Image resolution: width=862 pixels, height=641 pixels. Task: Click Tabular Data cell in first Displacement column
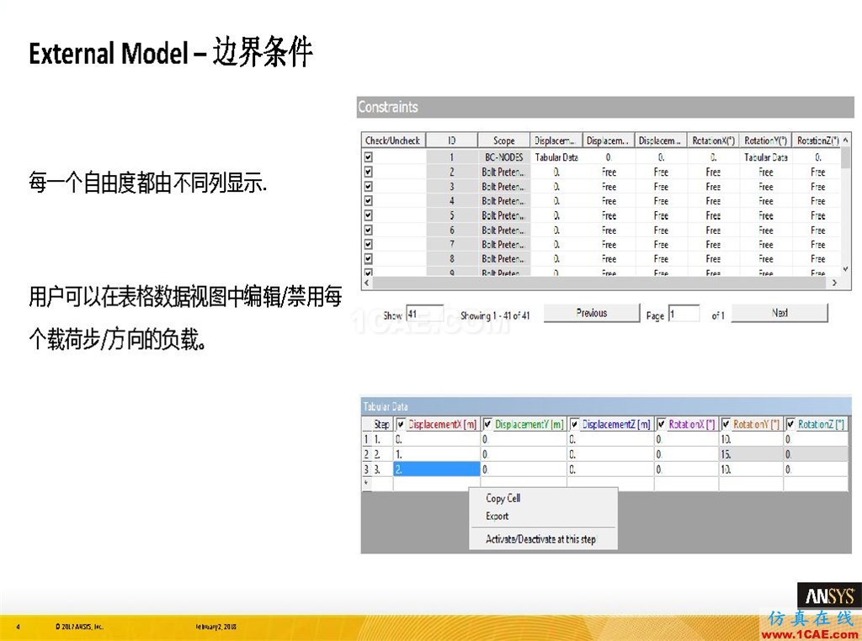tap(556, 157)
